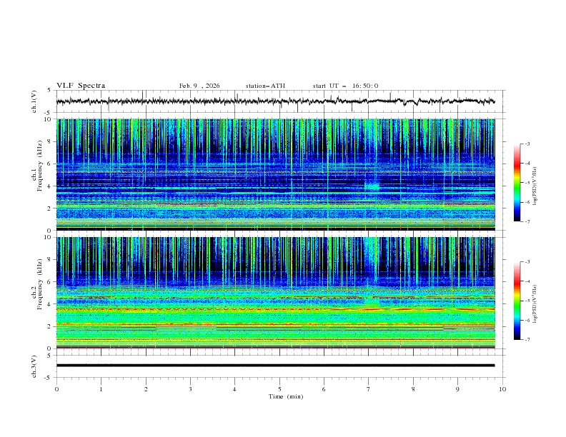Click the -7 tick on the lower color bar
Image resolution: width=566 pixels, height=437 pixels.
pos(527,339)
